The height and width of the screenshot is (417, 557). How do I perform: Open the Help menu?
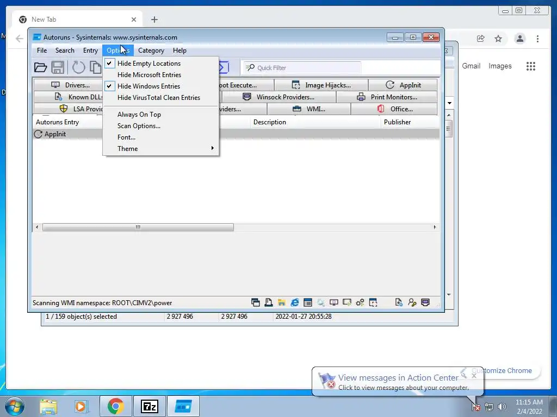180,50
